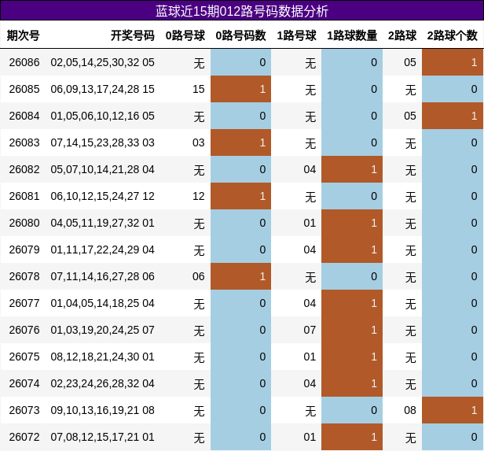
Task: Click the title 蓝球近15期012路号码数据分析
Action: coord(242,11)
